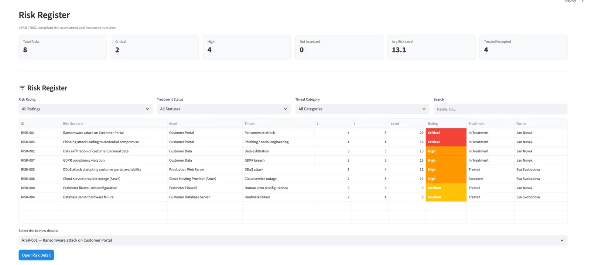591x265 pixels.
Task: Click "Cloud service outage" threat cell
Action: 279,179
